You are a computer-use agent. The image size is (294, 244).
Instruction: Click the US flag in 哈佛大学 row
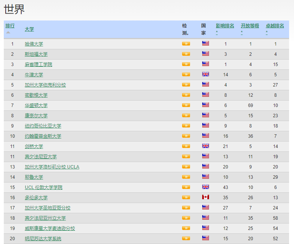coord(206,43)
